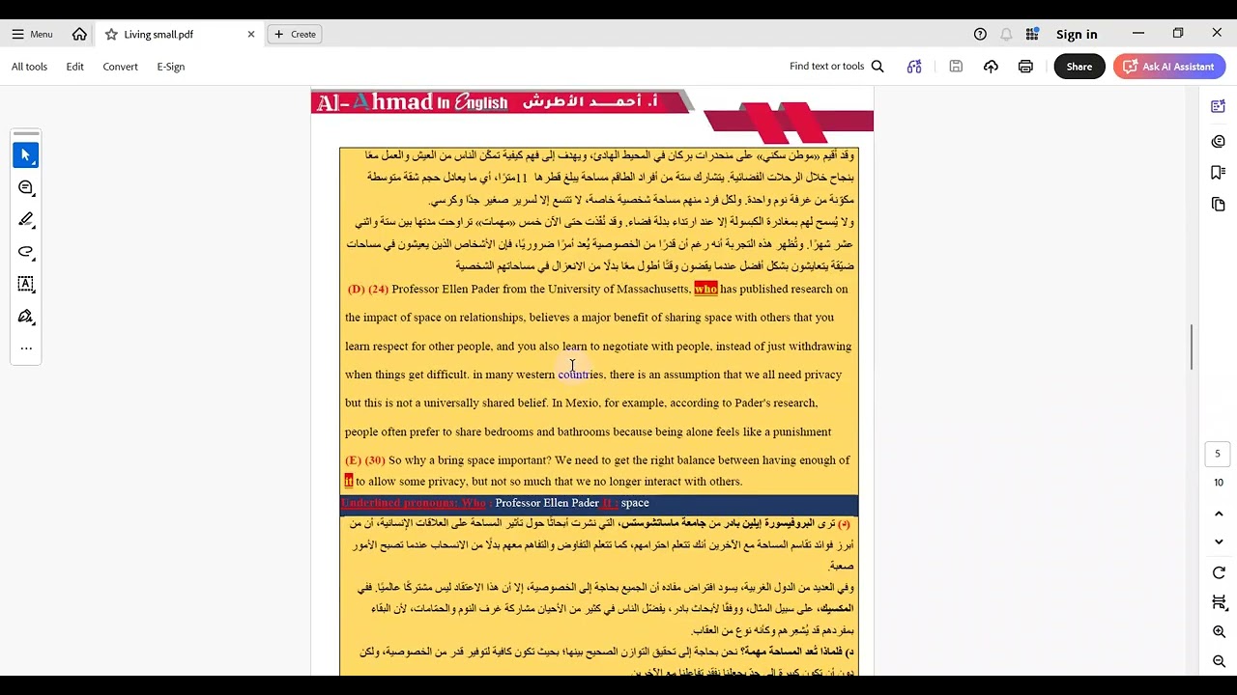Image resolution: width=1237 pixels, height=695 pixels.
Task: Go to the Home icon
Action: click(x=79, y=34)
